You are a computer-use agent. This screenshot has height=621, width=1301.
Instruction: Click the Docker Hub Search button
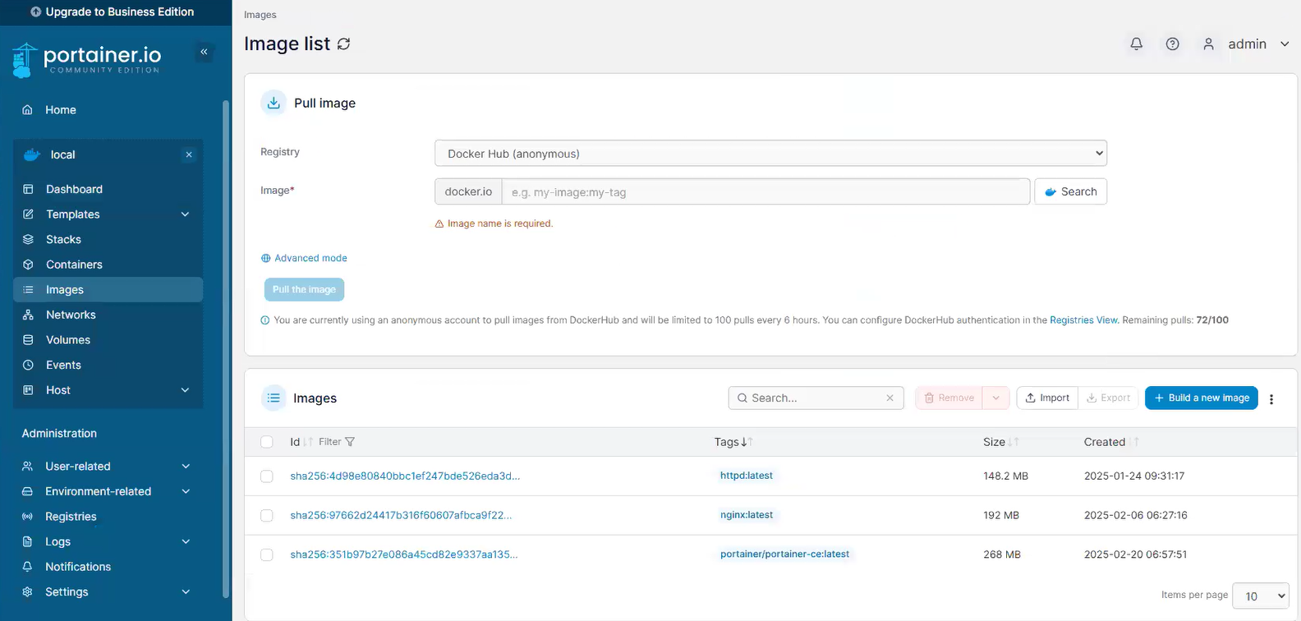click(x=1070, y=191)
